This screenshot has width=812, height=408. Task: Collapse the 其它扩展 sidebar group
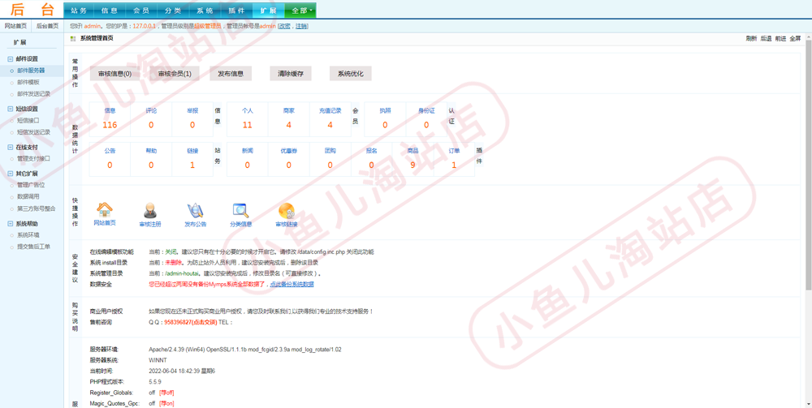pos(11,174)
